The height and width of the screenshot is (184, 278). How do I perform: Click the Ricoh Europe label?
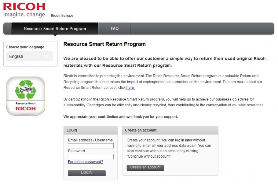[62, 16]
